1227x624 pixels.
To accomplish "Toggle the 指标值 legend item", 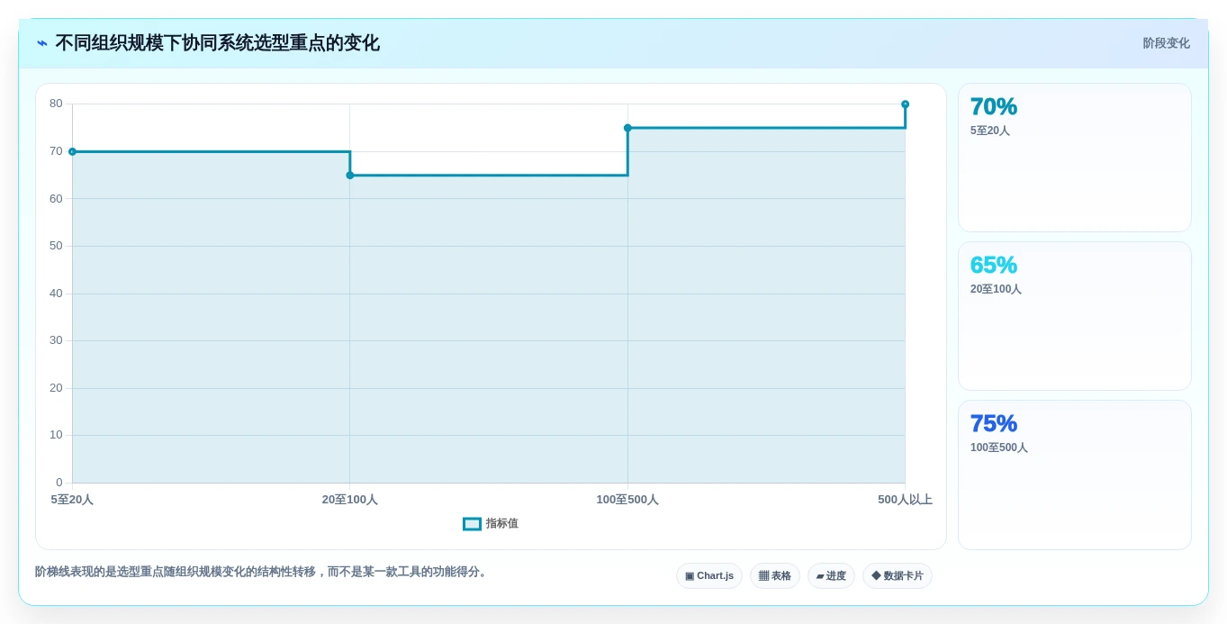I will click(491, 524).
